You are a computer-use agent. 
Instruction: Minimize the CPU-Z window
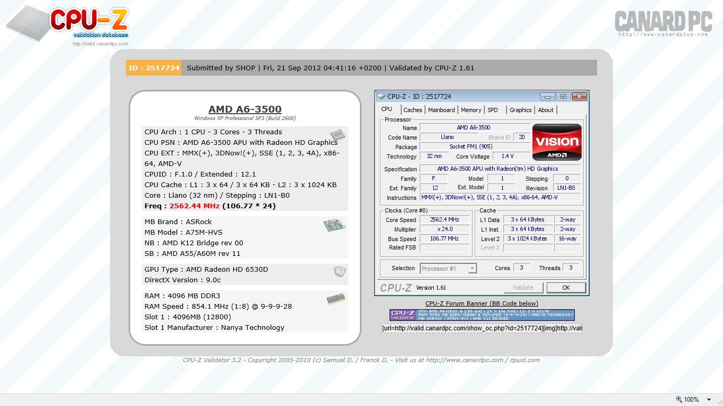pyautogui.click(x=547, y=97)
